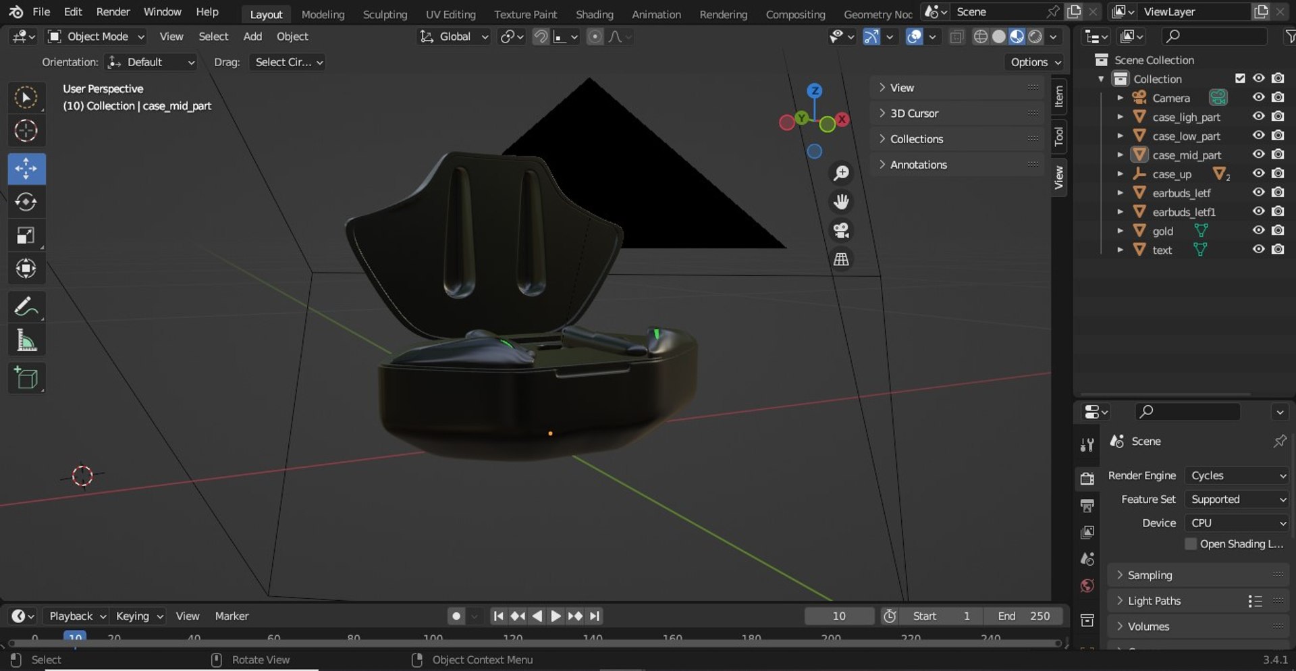The image size is (1296, 671).
Task: Open the Keying popover
Action: pyautogui.click(x=138, y=616)
